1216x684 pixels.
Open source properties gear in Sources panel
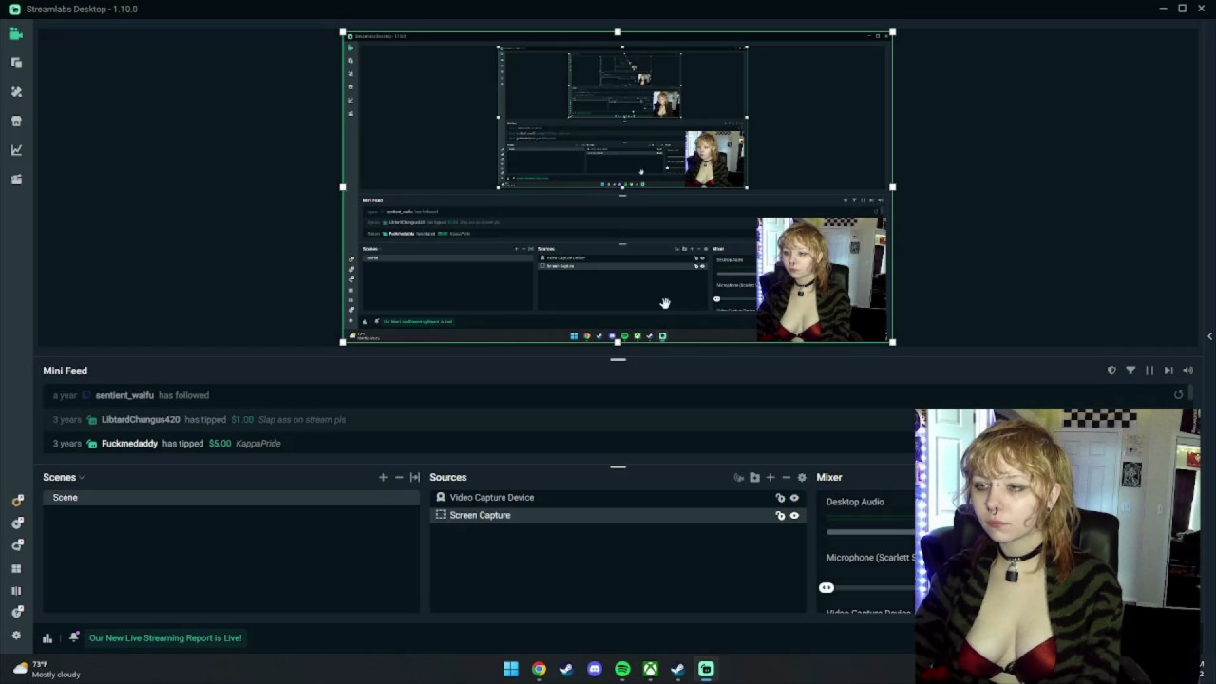pyautogui.click(x=802, y=477)
